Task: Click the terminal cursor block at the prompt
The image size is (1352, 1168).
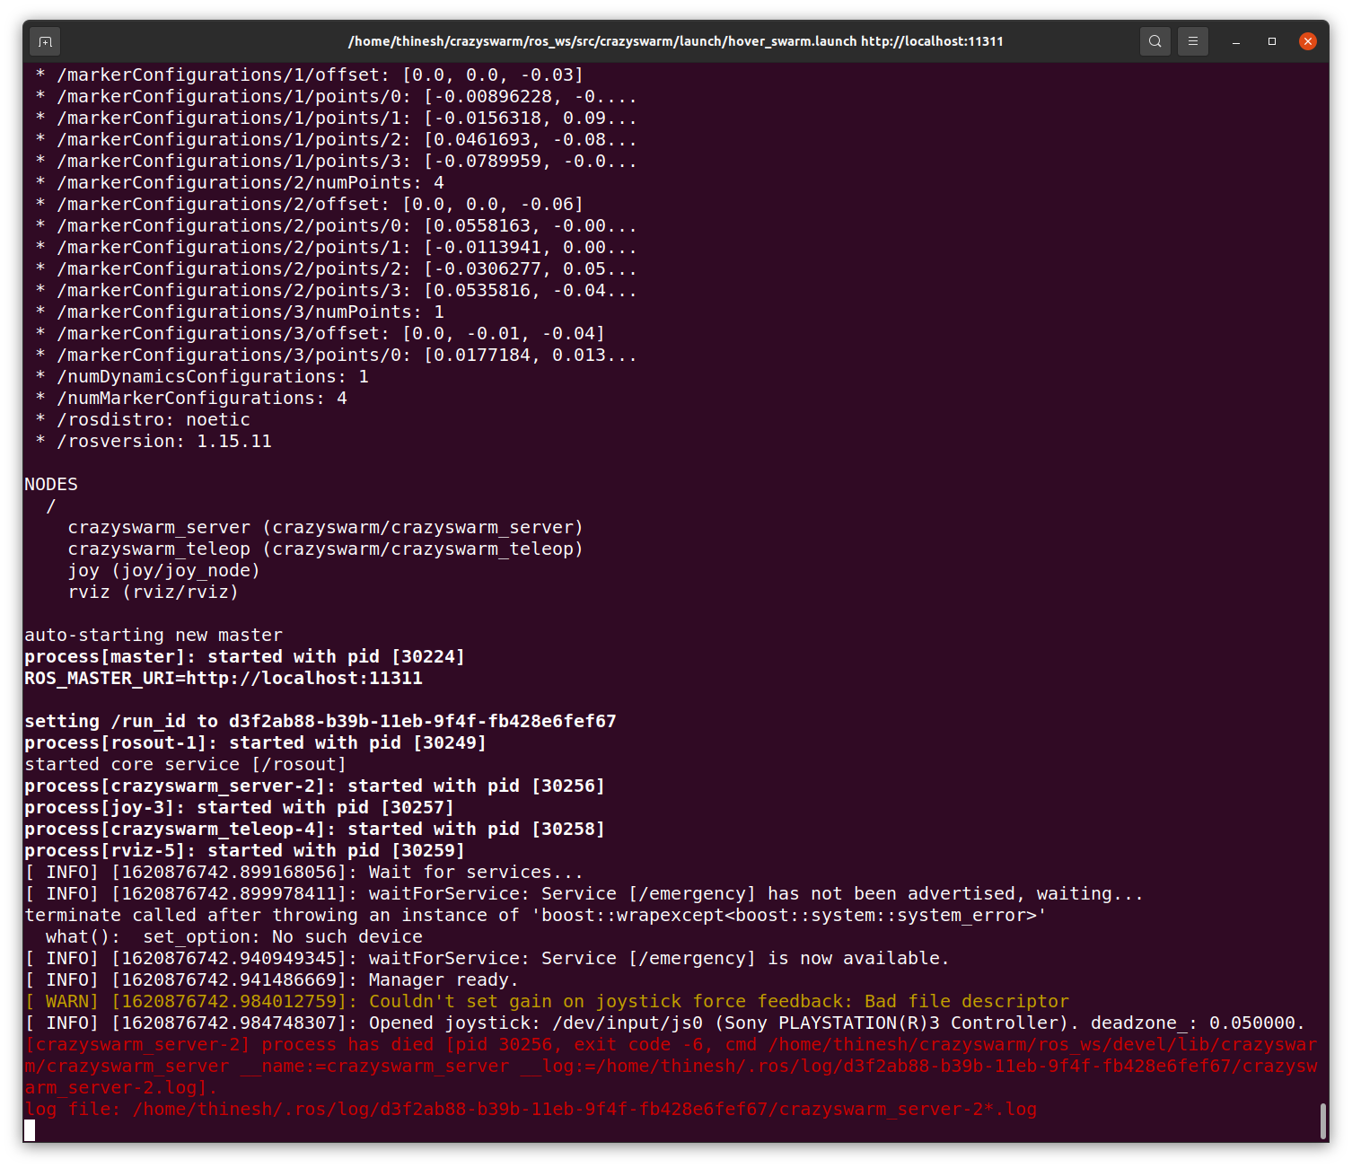Action: (30, 1131)
